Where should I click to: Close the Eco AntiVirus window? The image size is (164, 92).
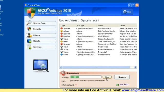point(137,5)
